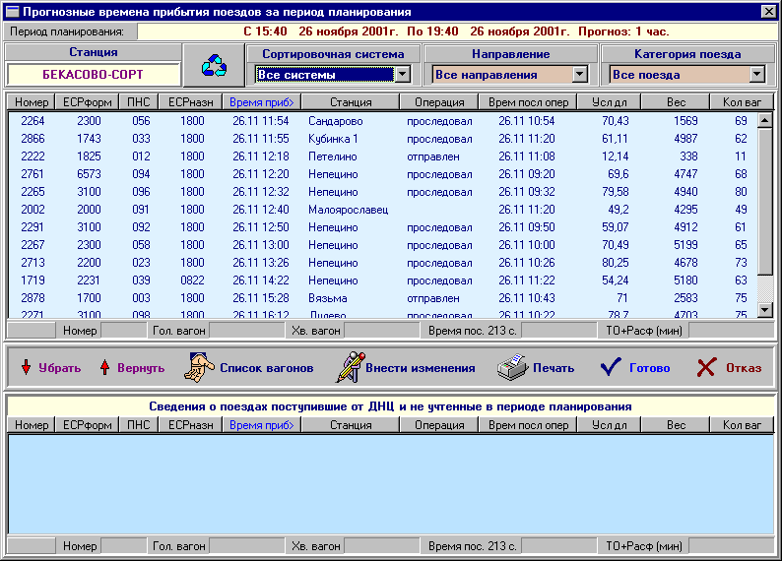Click the hand icon for Список вагонов

199,368
